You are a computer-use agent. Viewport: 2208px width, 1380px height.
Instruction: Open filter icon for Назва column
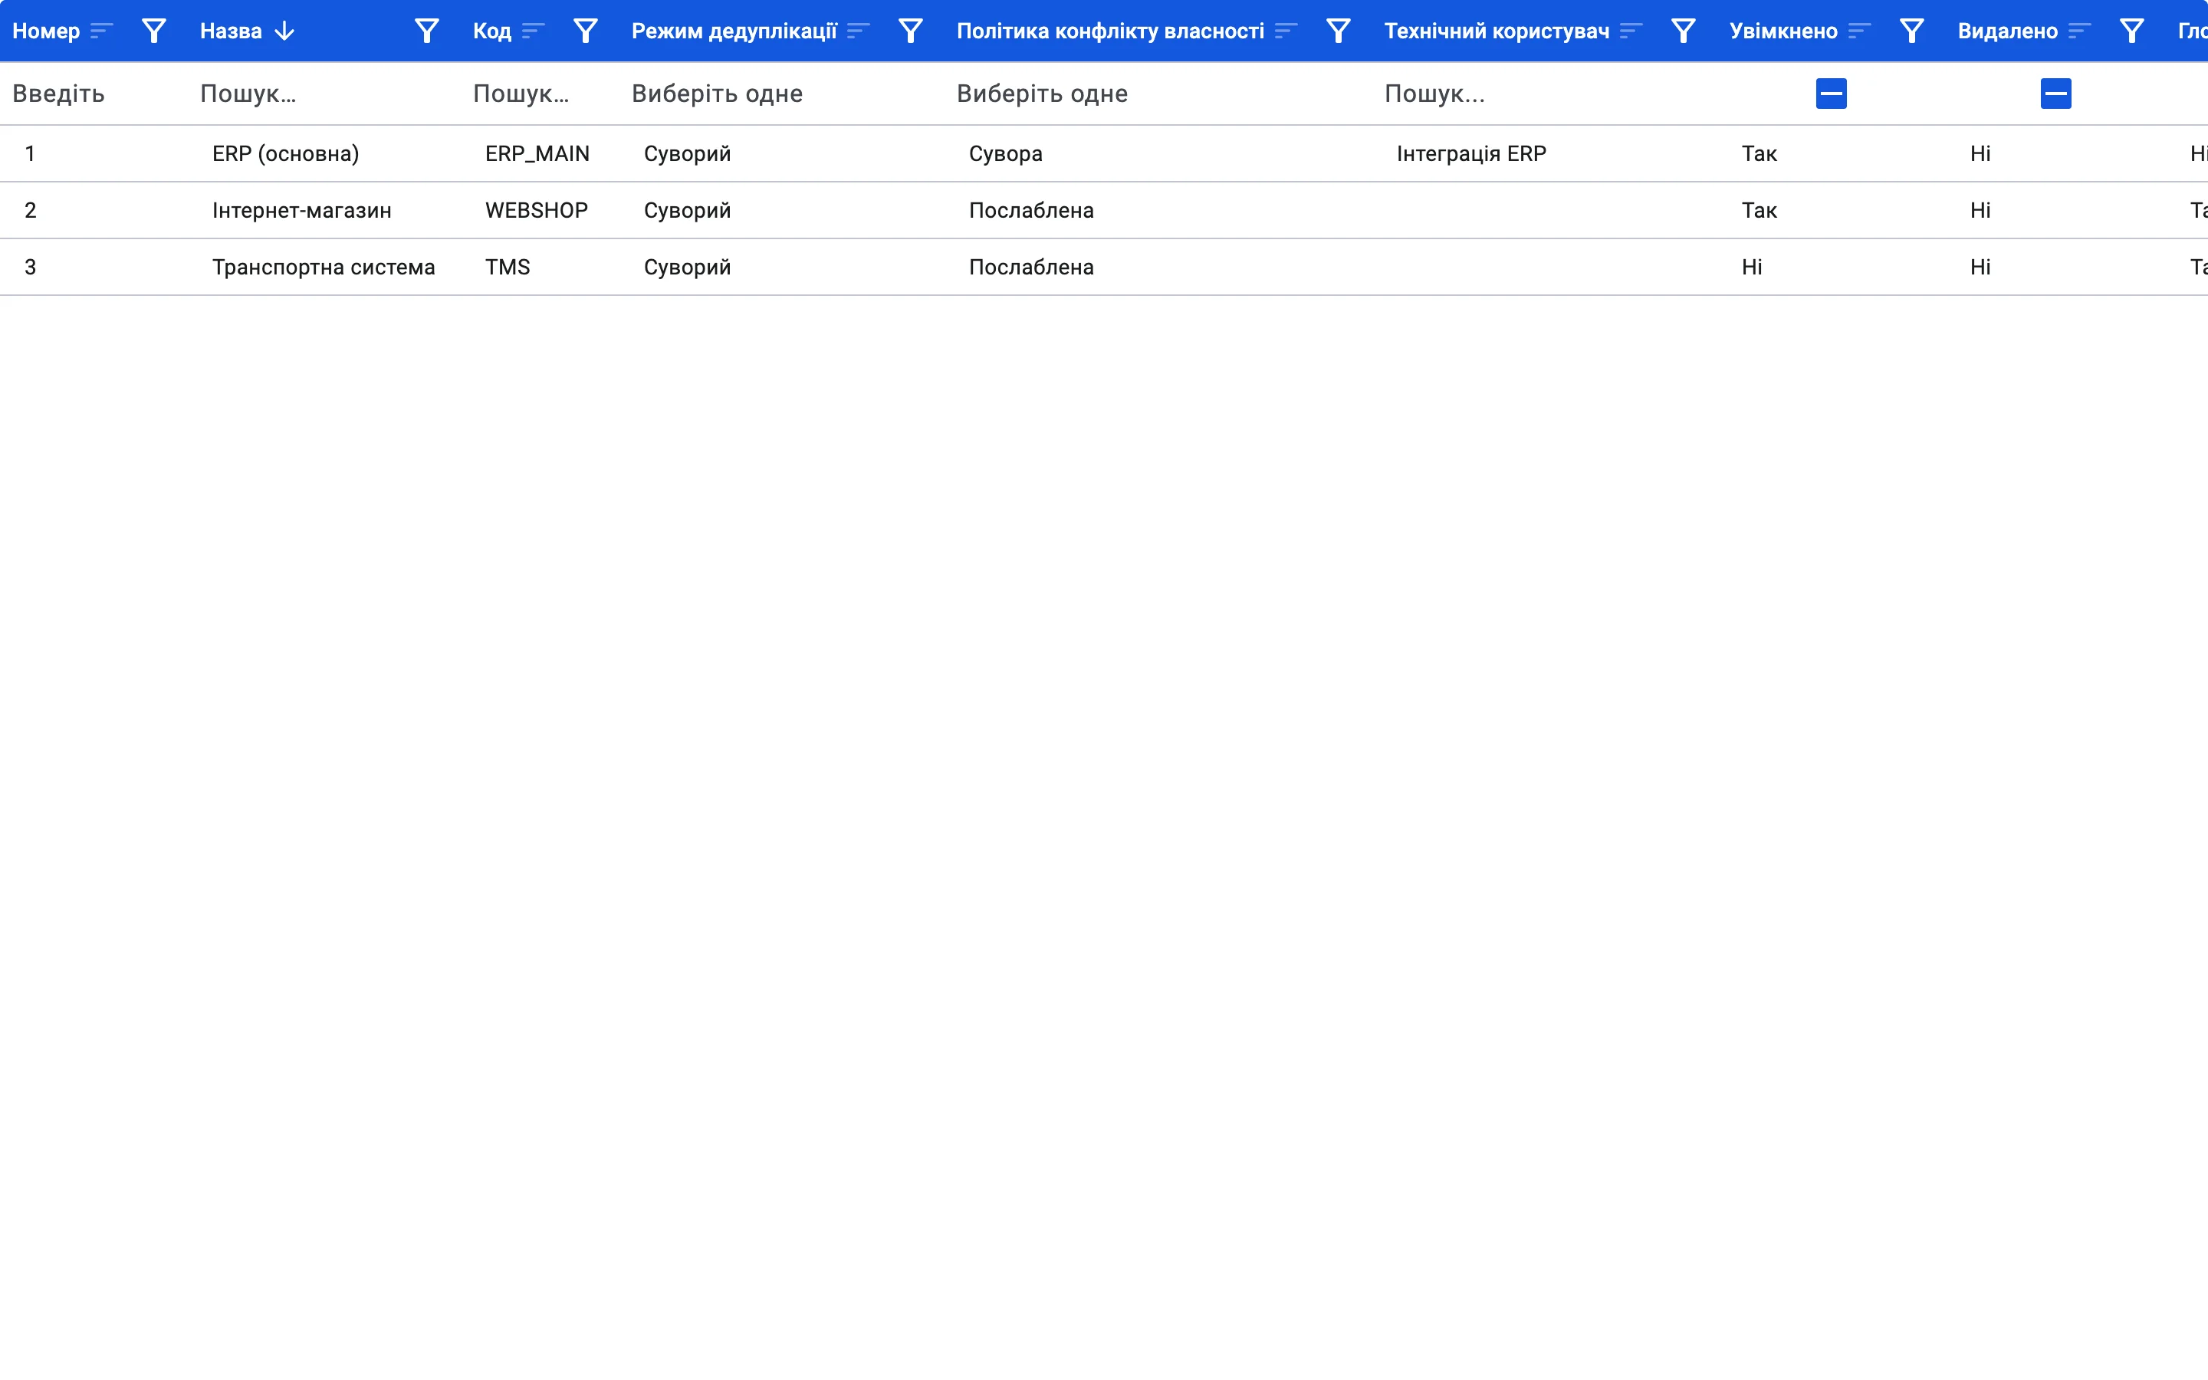427,31
